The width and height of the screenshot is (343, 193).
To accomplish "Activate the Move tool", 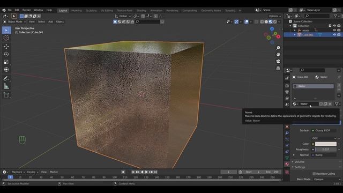I will coord(6,47).
